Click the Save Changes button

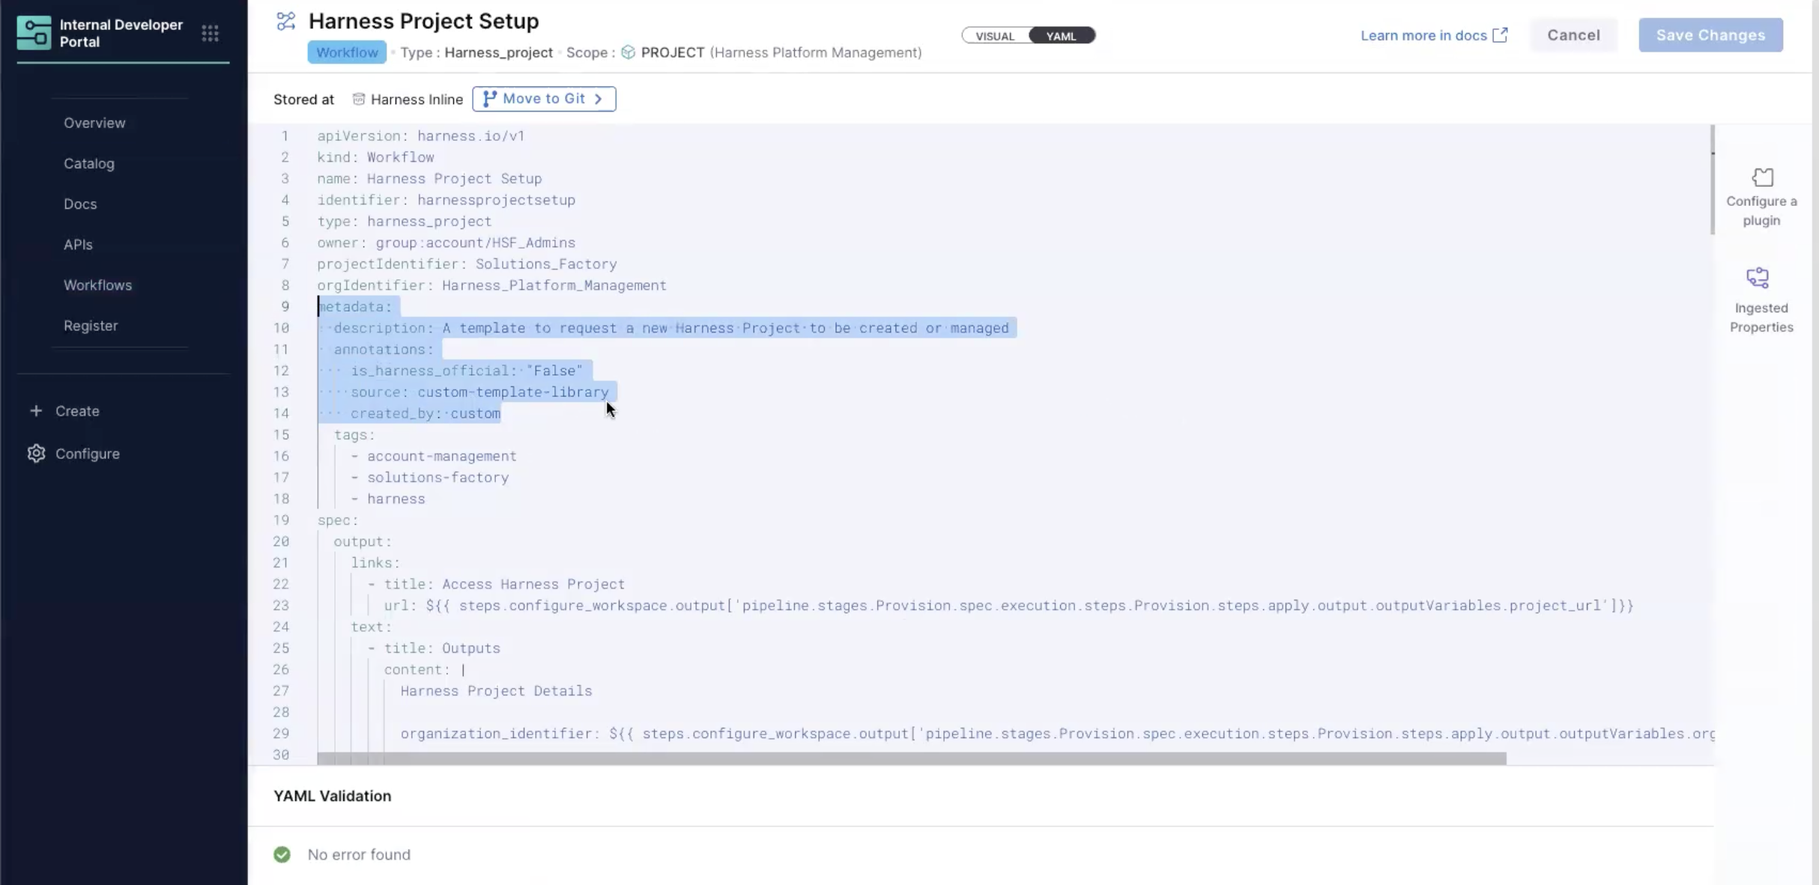point(1710,35)
